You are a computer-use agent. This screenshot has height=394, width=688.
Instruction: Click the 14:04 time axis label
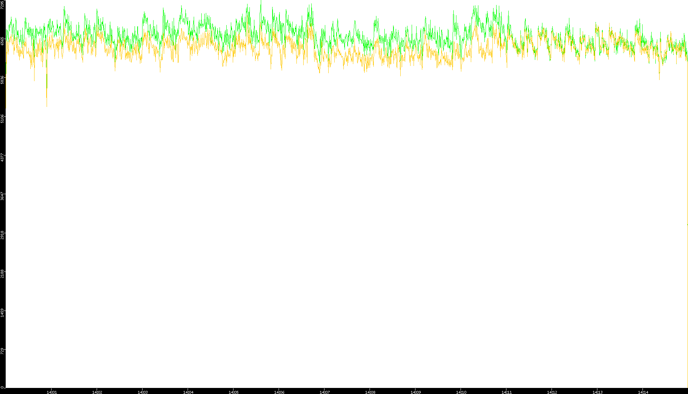click(188, 392)
